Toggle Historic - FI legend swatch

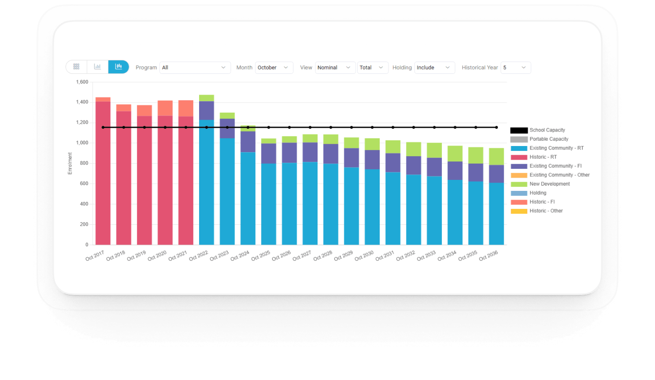click(519, 202)
